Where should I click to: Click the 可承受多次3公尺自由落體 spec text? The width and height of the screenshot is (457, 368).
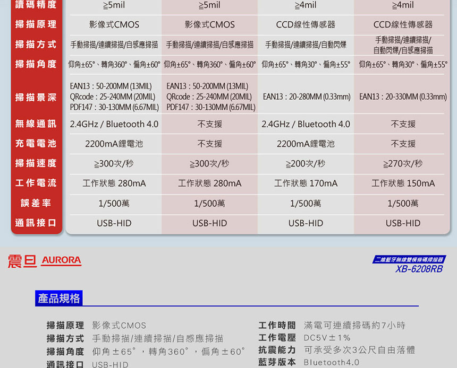359,350
